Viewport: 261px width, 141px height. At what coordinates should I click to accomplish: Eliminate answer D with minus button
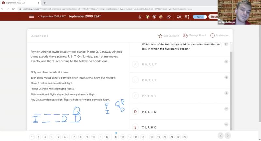tap(226, 109)
